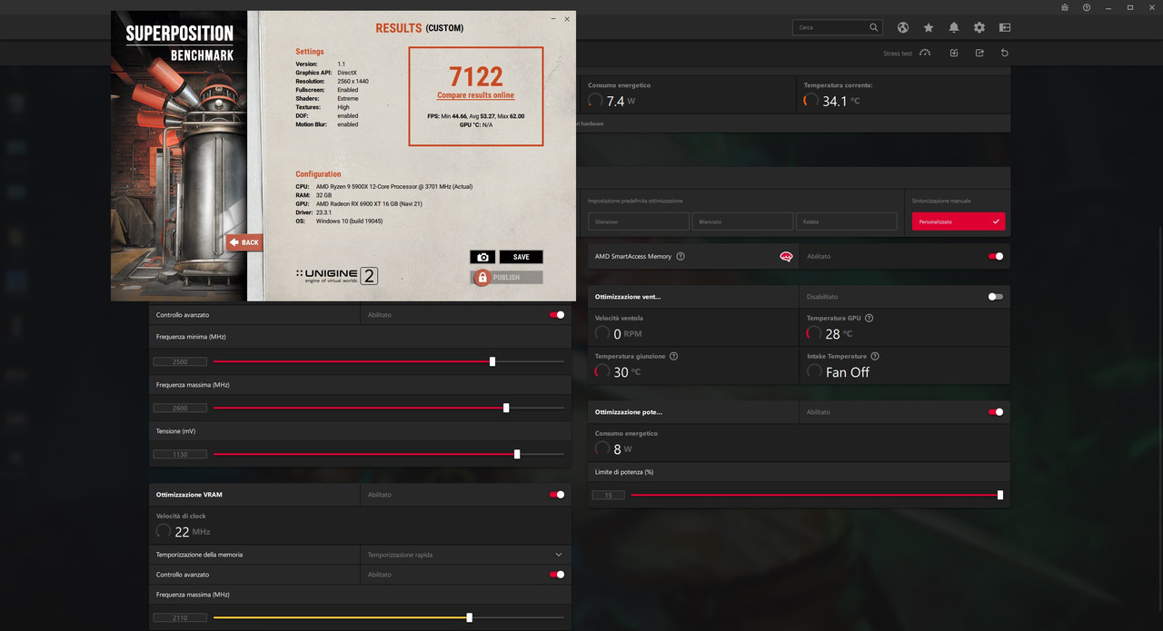Click the Frequenza minima slider handle
1163x631 pixels.
492,361
